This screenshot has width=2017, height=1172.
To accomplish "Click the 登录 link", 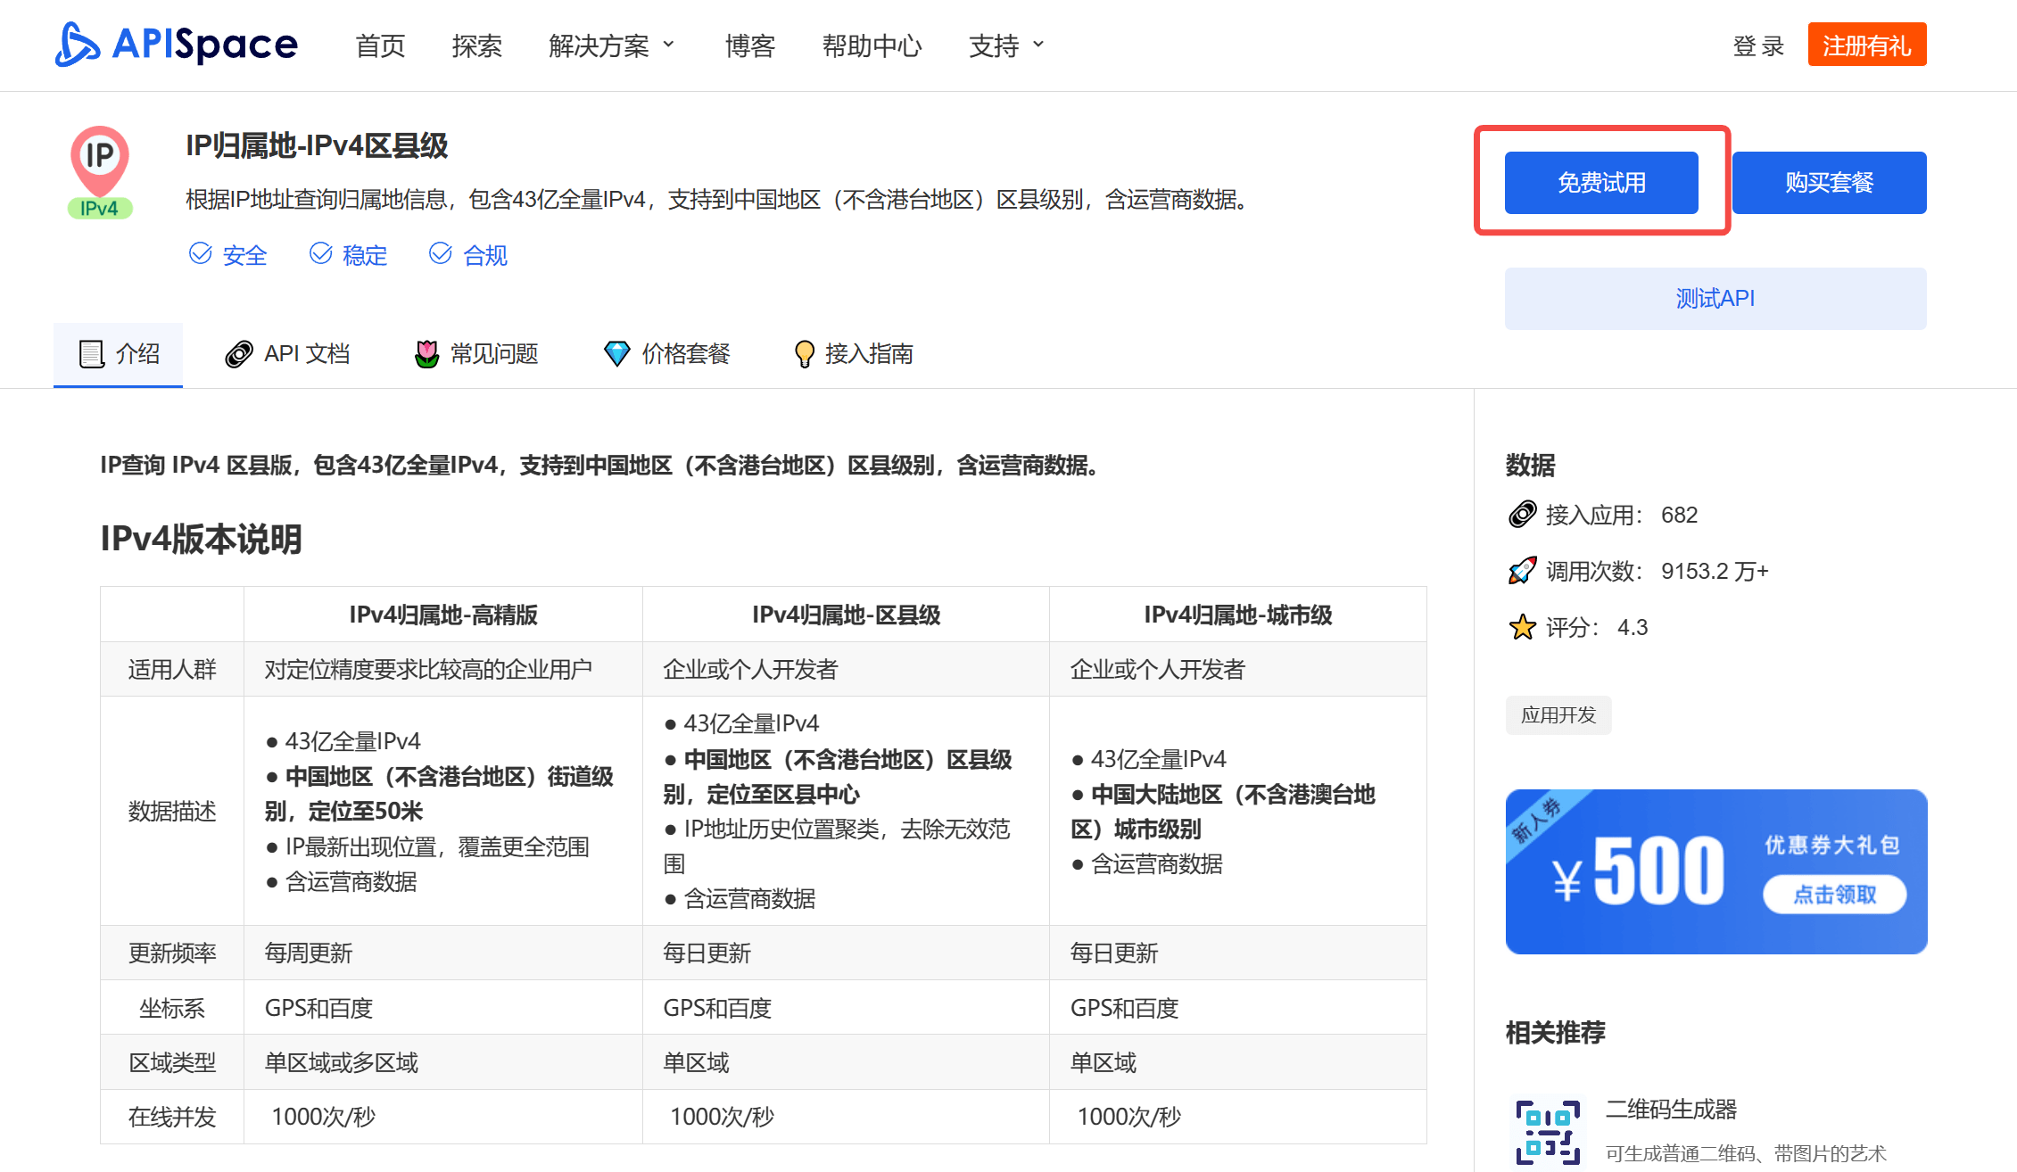I will tap(1757, 45).
